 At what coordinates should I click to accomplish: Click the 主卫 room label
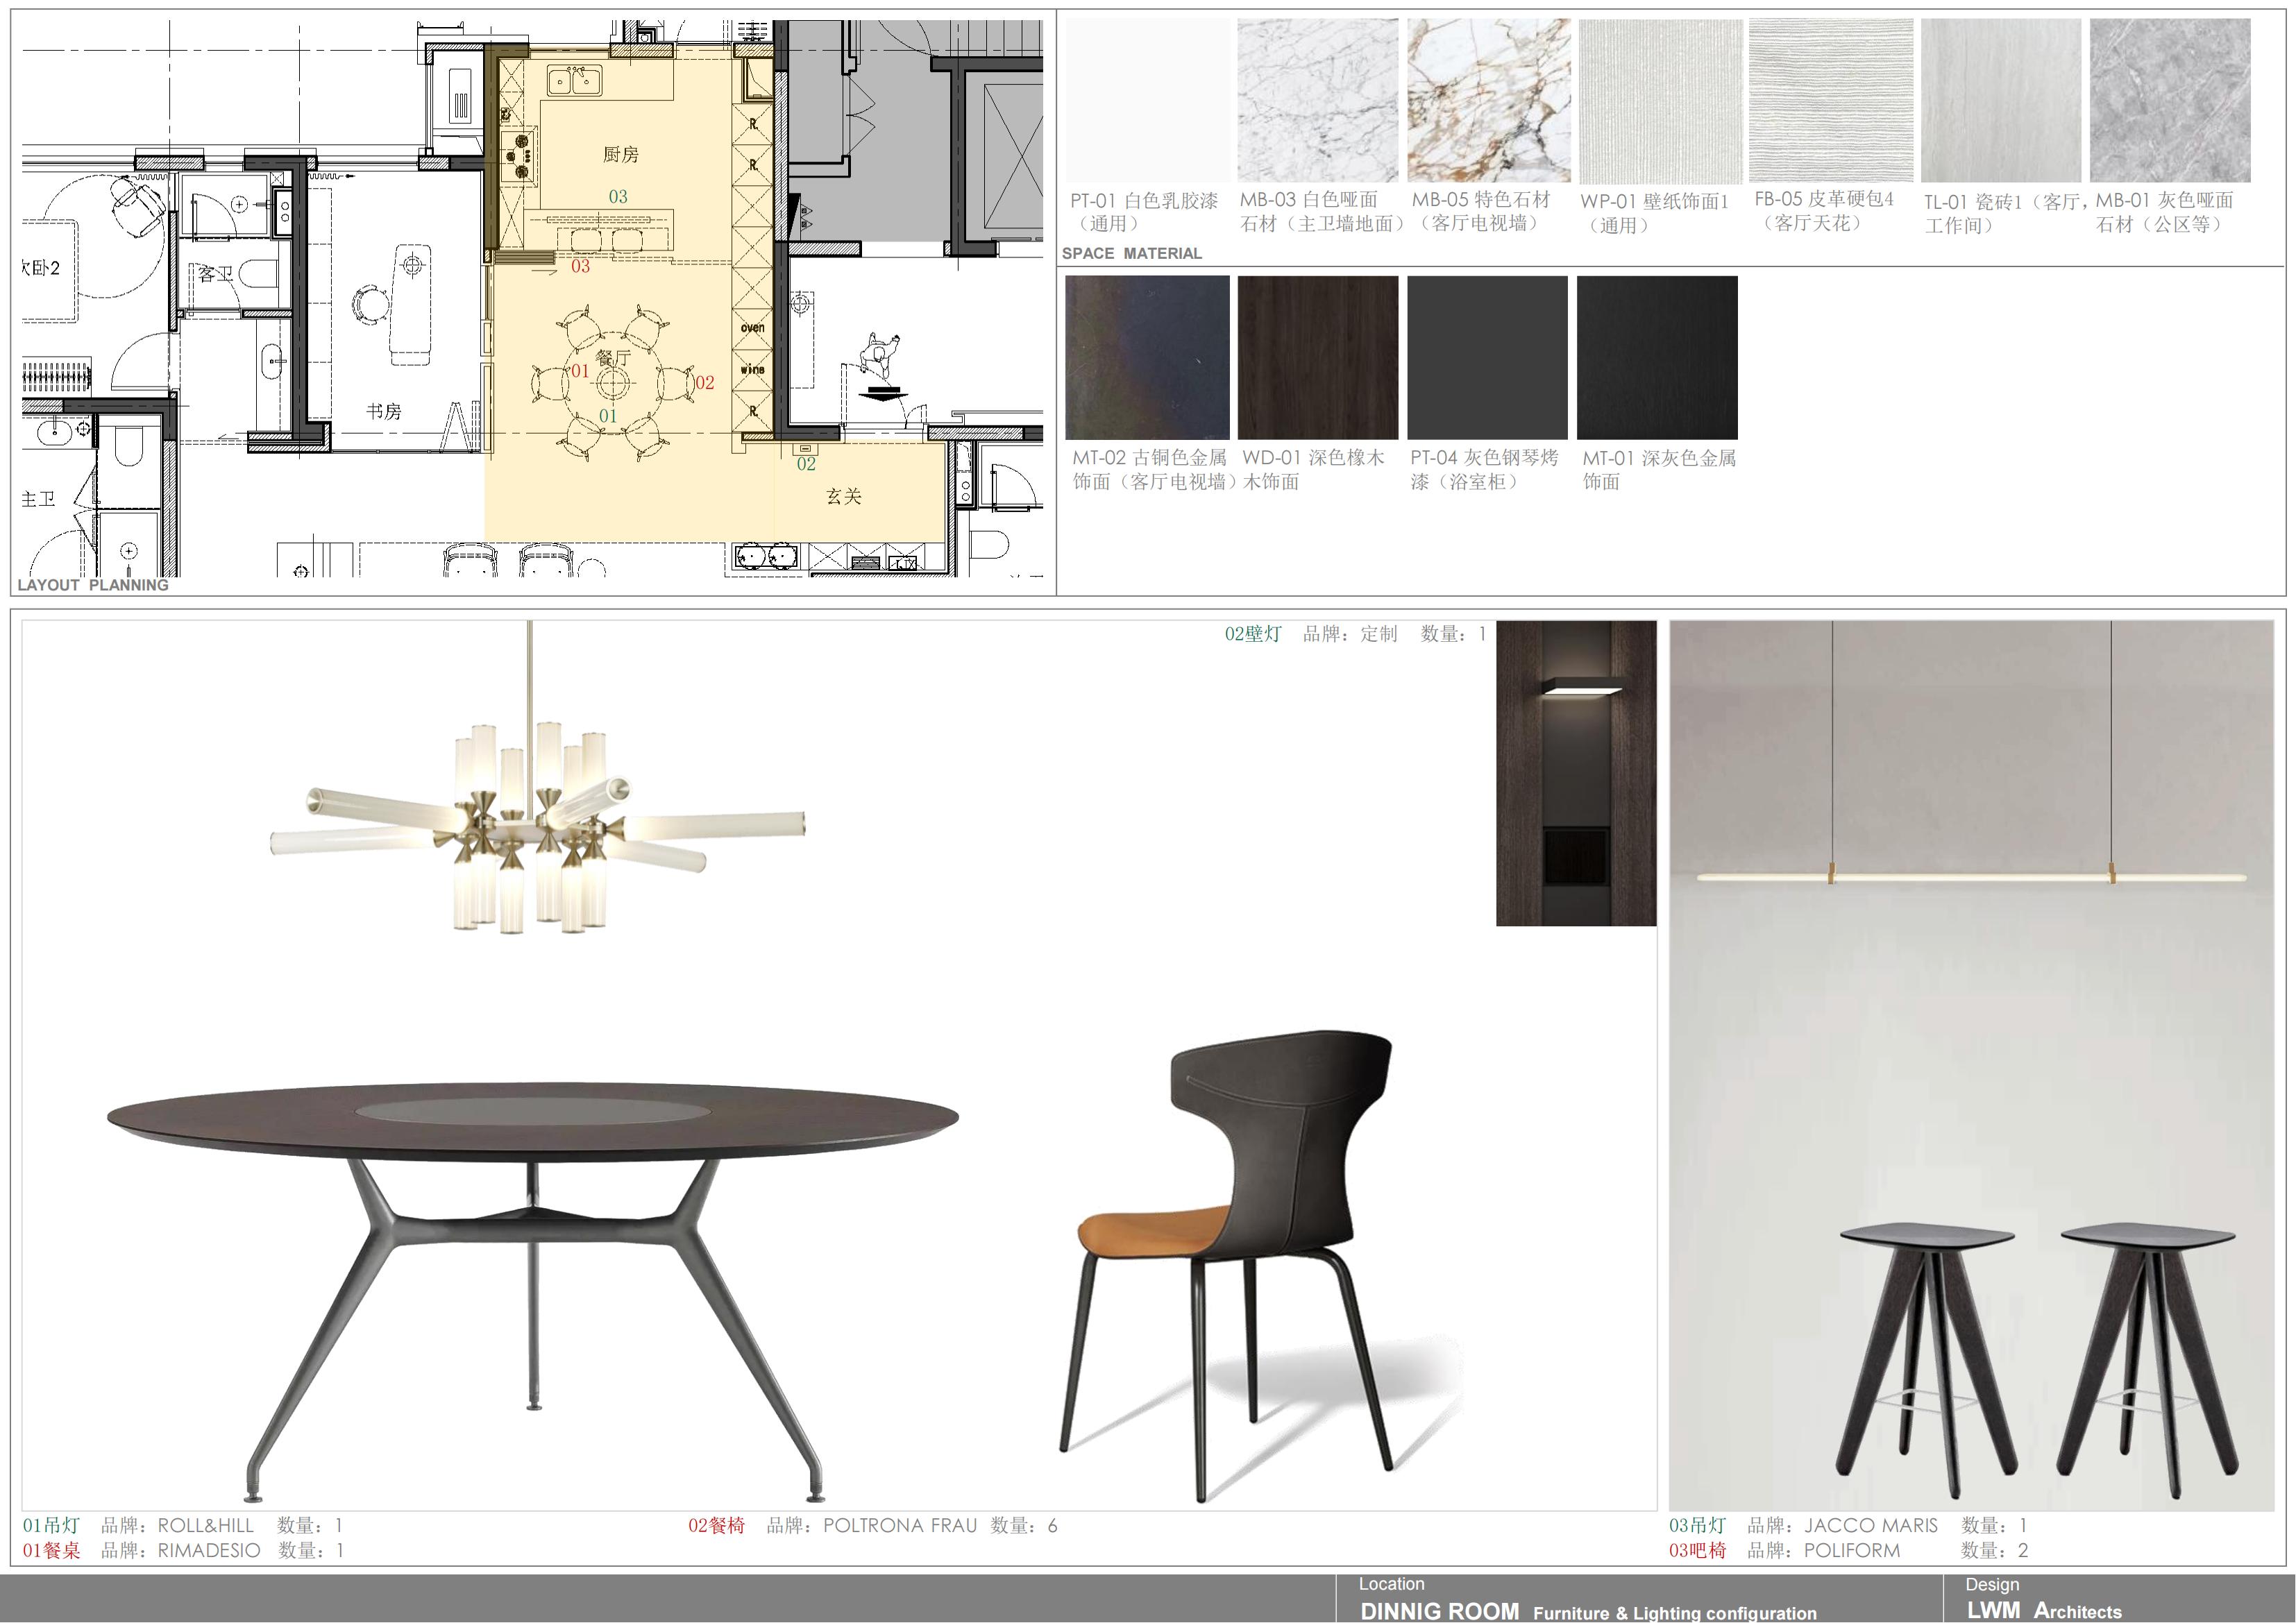38,499
